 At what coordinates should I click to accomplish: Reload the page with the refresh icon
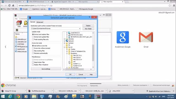(x=9, y=5)
